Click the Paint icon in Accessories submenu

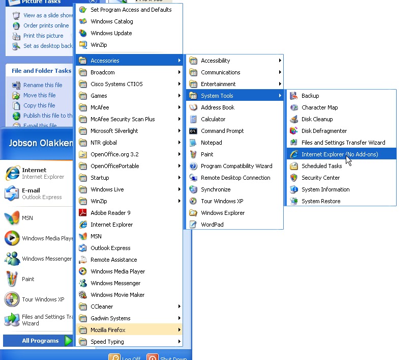[x=193, y=154]
